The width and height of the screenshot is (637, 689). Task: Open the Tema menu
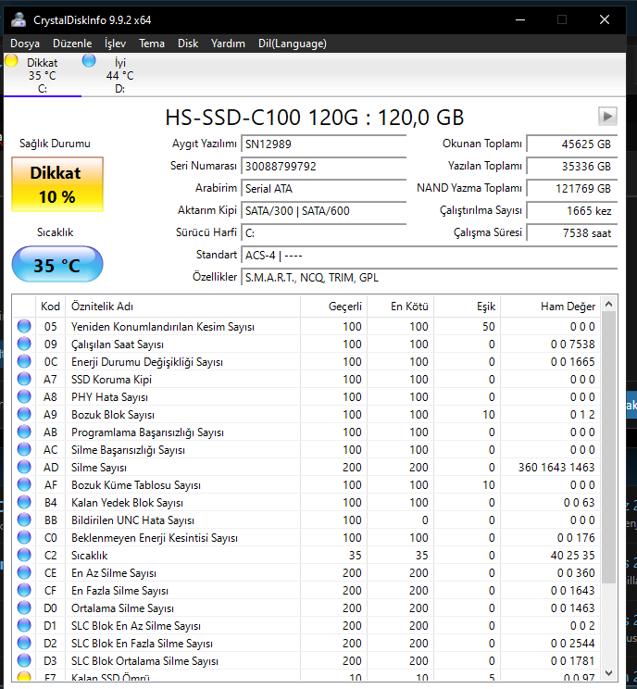(152, 44)
